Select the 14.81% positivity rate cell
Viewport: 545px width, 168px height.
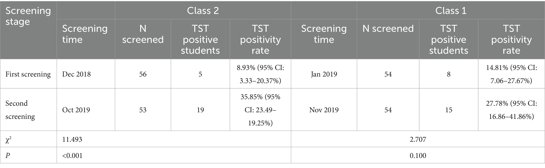[x=511, y=74]
